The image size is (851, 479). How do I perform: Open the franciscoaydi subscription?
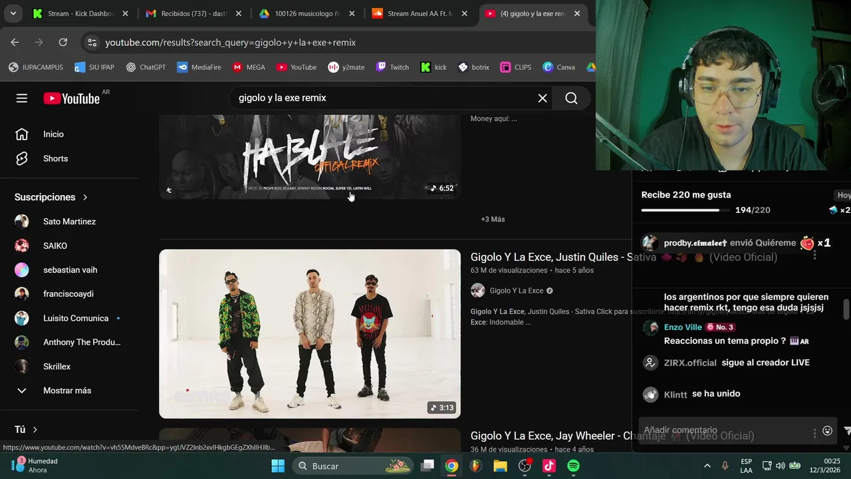[x=69, y=294]
